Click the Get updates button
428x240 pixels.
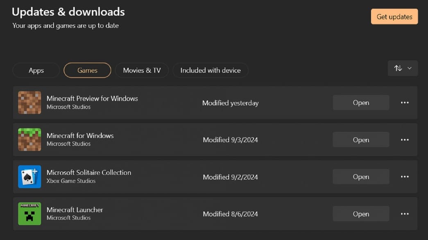394,16
